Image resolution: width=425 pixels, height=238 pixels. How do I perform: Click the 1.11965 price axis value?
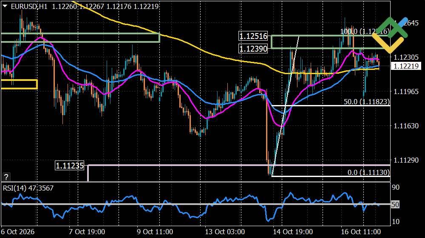[406, 91]
